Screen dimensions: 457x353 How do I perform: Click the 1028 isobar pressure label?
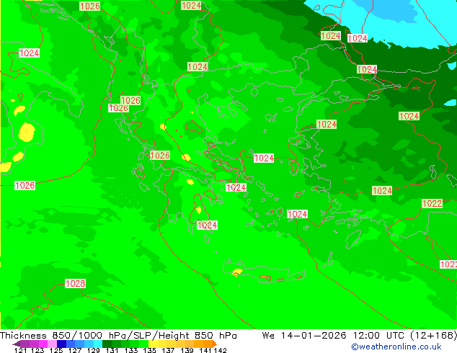pyautogui.click(x=75, y=283)
